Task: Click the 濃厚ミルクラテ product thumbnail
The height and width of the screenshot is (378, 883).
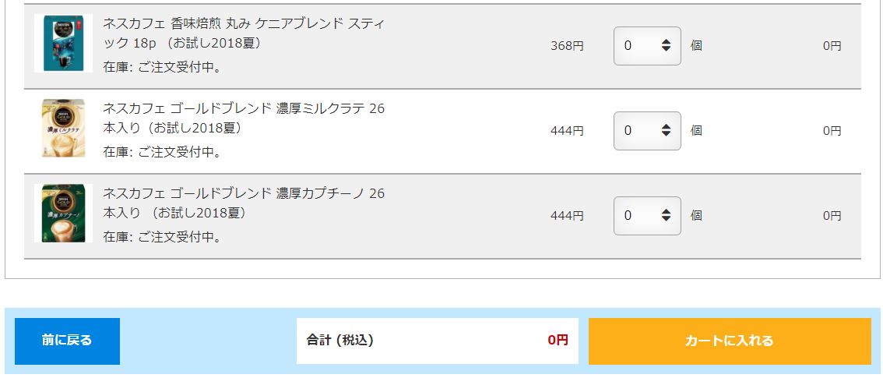Action: tap(63, 129)
